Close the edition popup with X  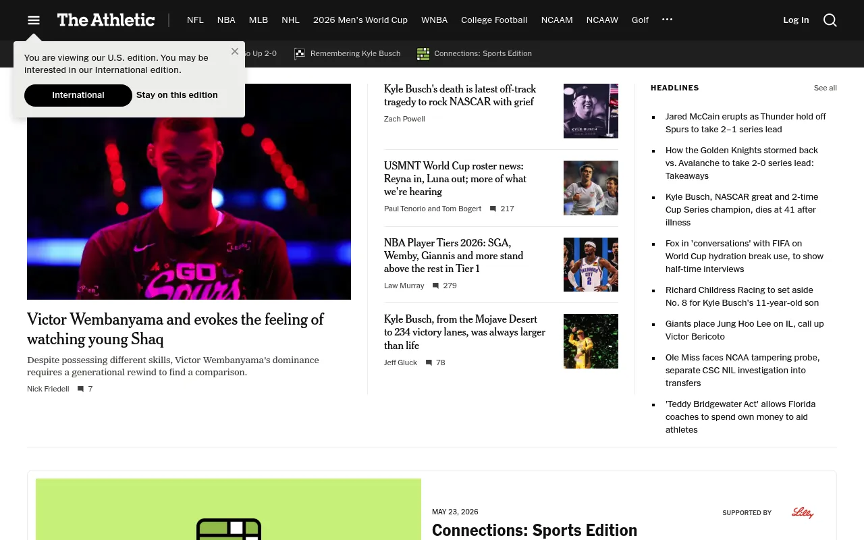pyautogui.click(x=235, y=51)
